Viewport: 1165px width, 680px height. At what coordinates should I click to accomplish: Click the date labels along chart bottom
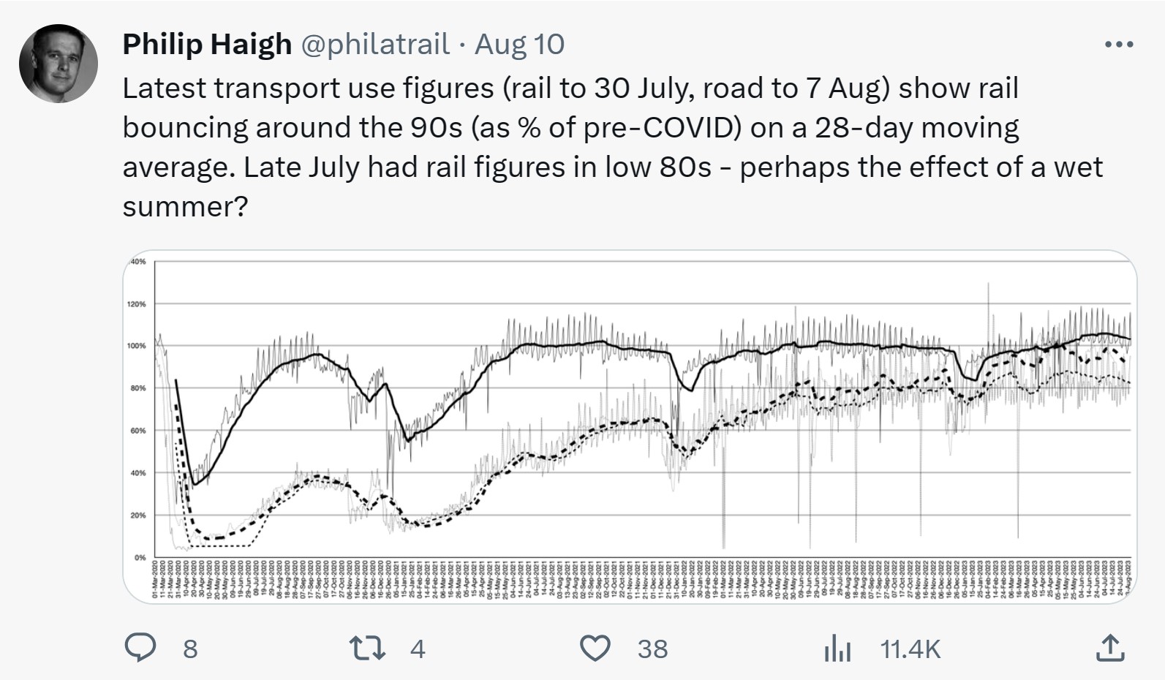click(644, 580)
